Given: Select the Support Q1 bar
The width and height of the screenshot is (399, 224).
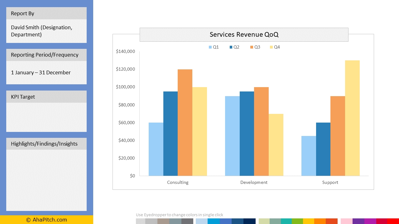Looking at the screenshot, I should point(309,156).
